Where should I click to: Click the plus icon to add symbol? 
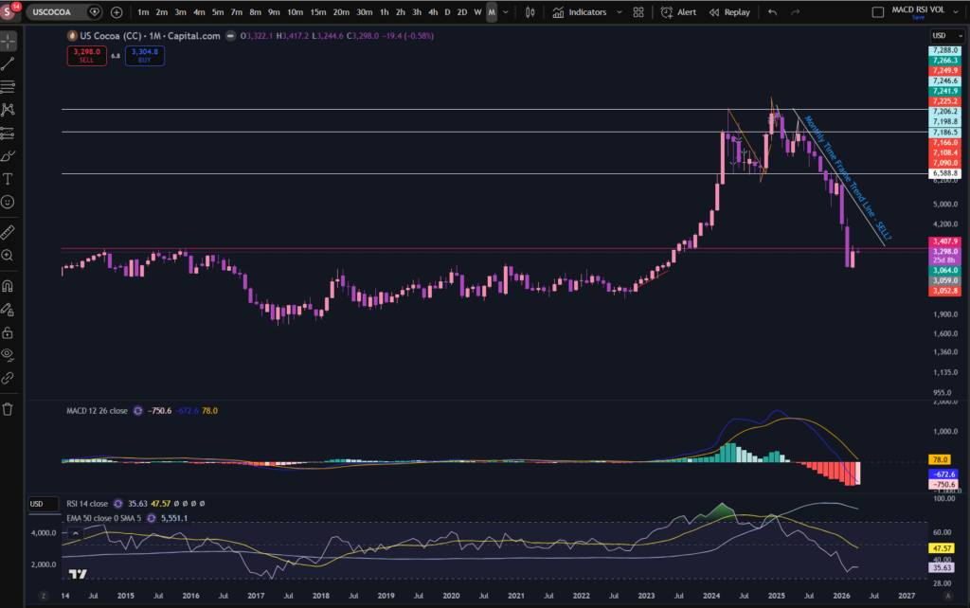click(117, 12)
